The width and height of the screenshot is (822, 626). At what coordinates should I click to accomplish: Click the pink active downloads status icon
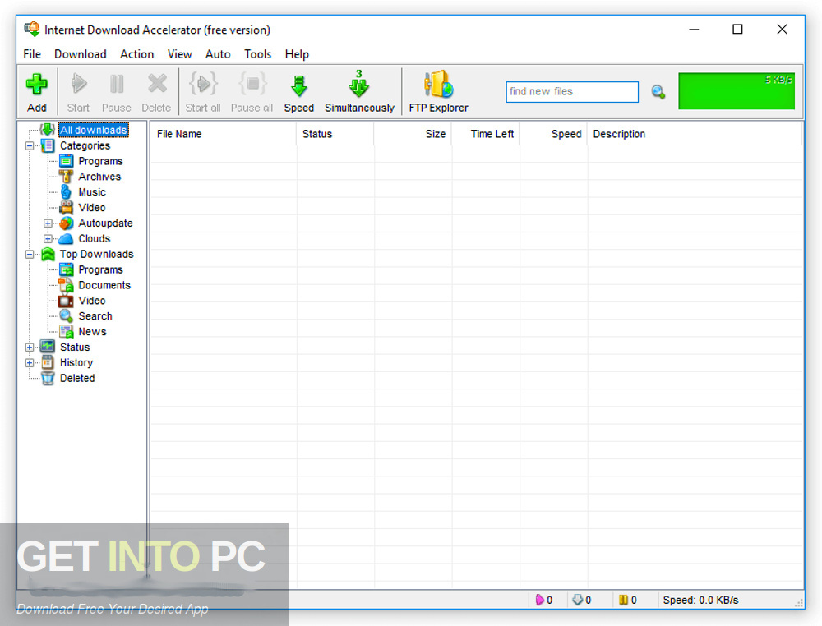click(539, 600)
